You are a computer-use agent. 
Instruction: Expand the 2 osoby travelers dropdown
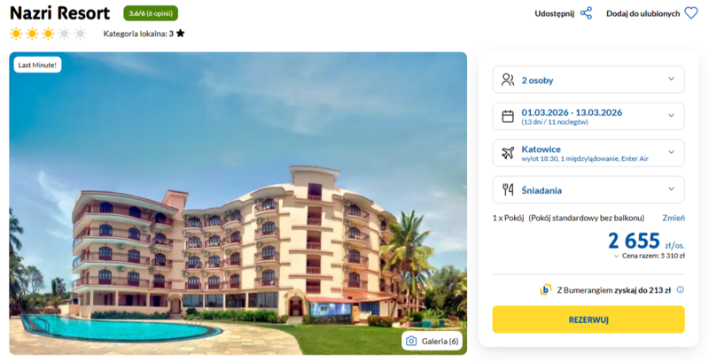click(x=588, y=80)
